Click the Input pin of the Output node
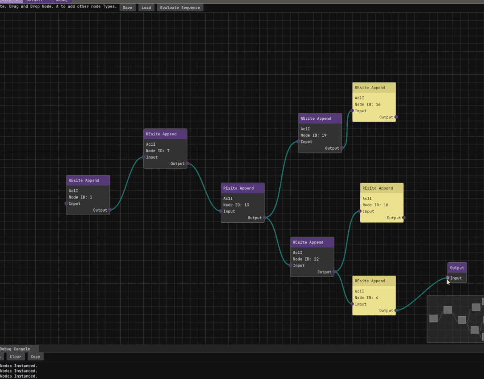This screenshot has width=484, height=379. point(448,278)
